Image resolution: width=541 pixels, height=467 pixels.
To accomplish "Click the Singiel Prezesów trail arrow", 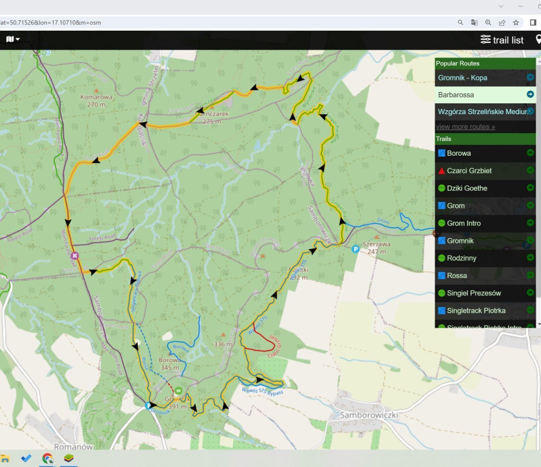I will coord(530,293).
